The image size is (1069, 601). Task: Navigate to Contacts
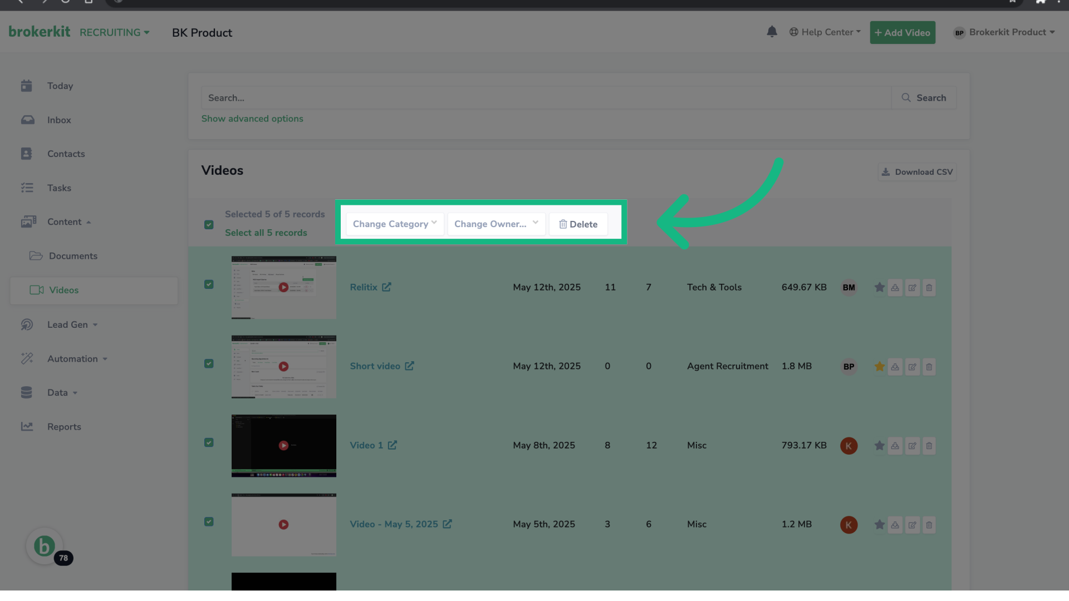(66, 154)
